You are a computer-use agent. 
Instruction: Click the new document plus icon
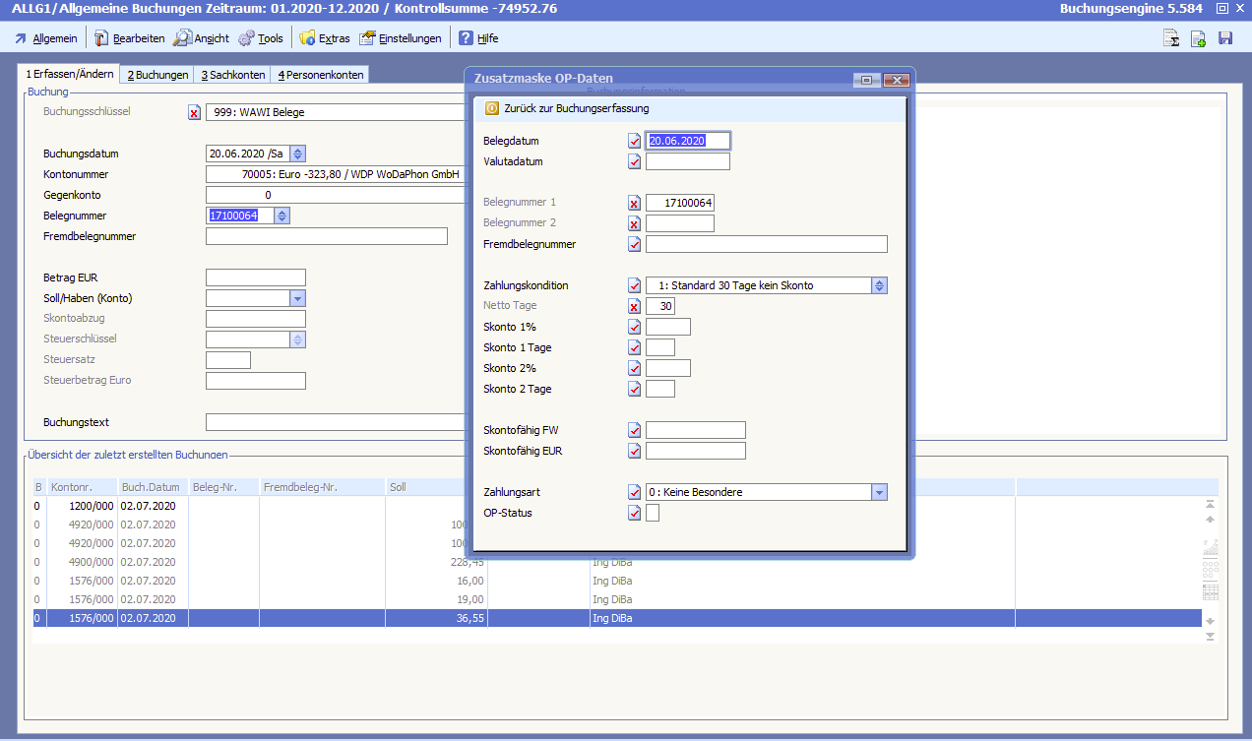(x=1198, y=38)
